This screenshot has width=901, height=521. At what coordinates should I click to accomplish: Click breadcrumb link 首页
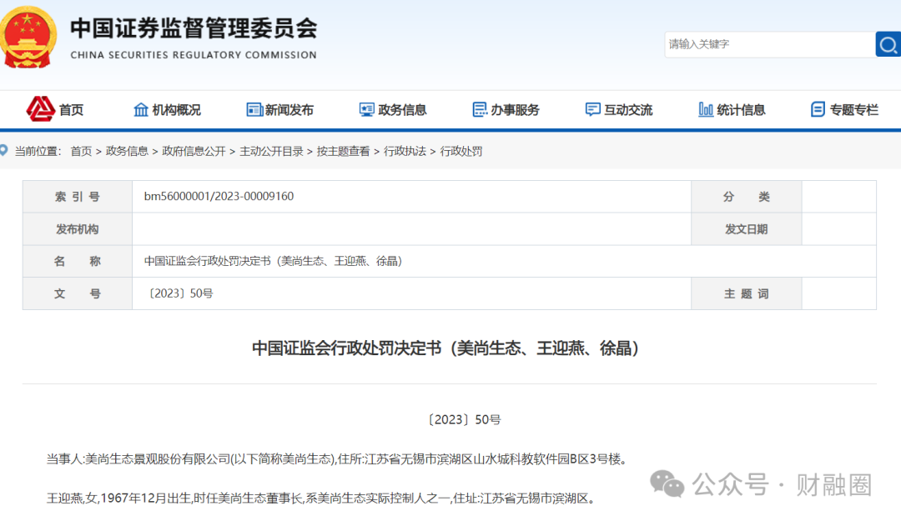click(81, 151)
